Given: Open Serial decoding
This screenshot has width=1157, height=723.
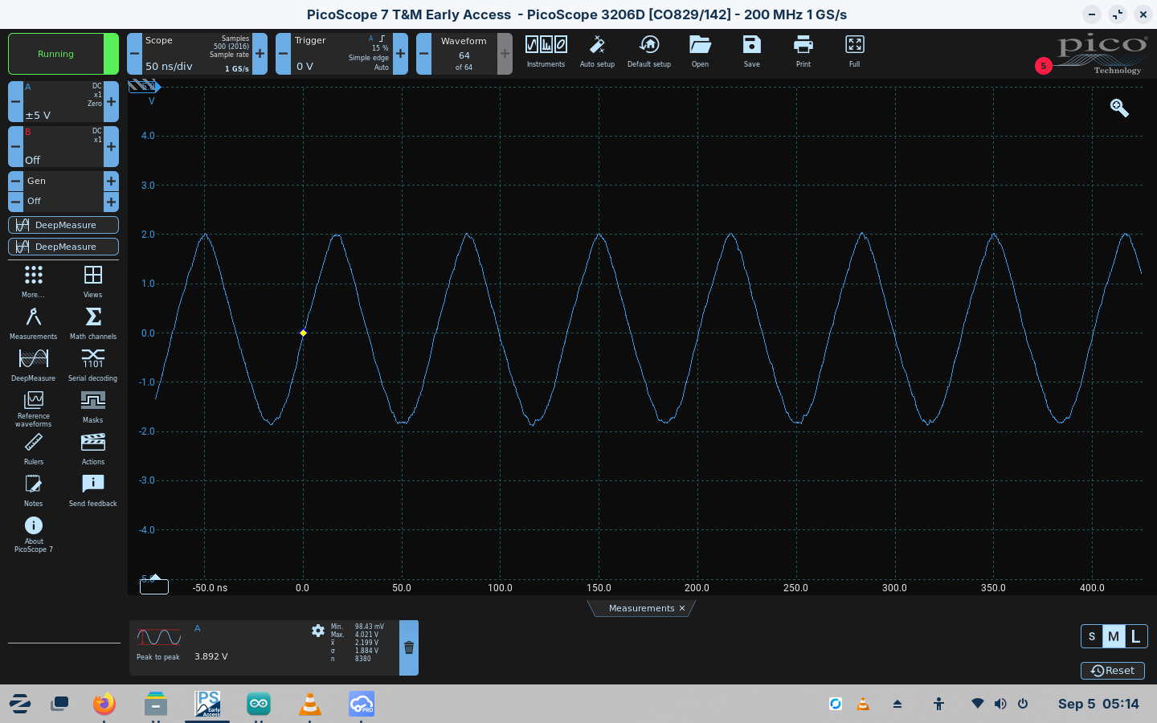Looking at the screenshot, I should point(93,365).
